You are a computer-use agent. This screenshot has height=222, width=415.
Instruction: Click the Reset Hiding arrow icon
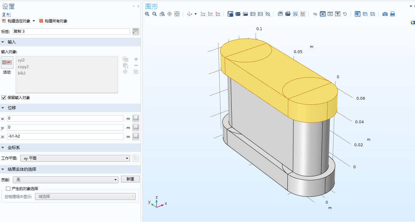(x=345, y=14)
